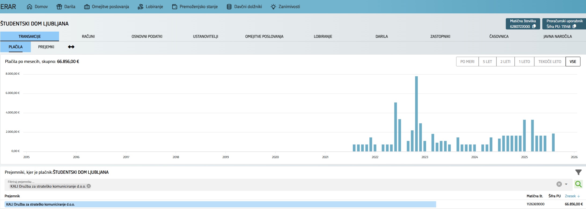Select the 5 LET time range

tap(487, 62)
